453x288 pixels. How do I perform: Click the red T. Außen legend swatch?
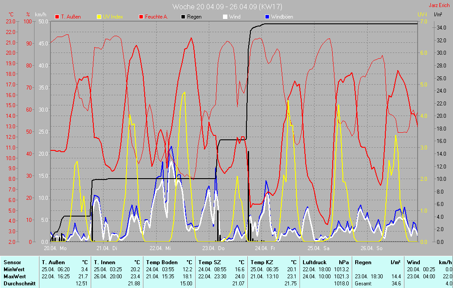pyautogui.click(x=57, y=17)
